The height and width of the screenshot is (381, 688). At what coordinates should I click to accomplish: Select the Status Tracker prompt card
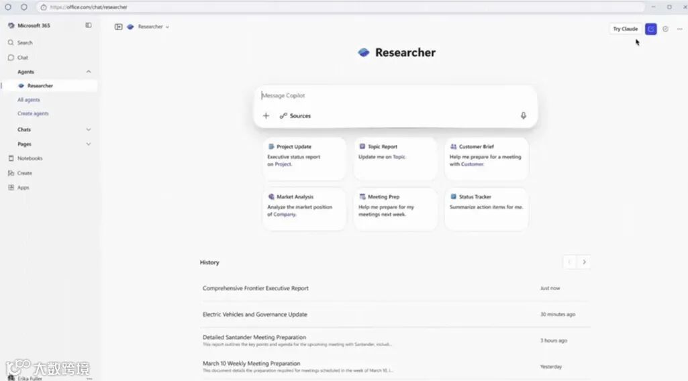click(x=487, y=209)
